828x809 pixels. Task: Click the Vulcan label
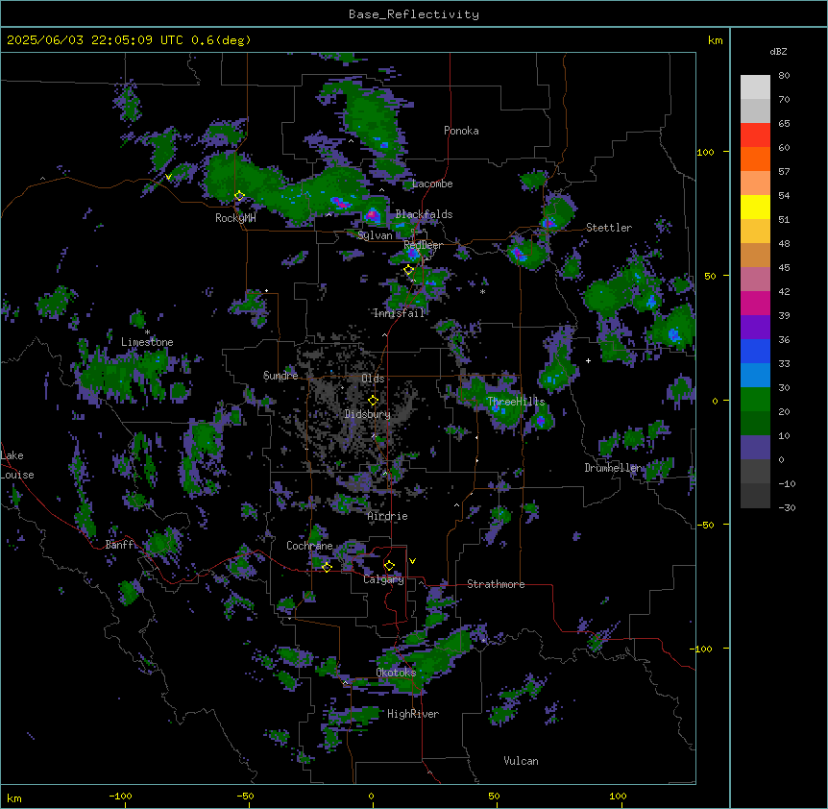(x=521, y=761)
